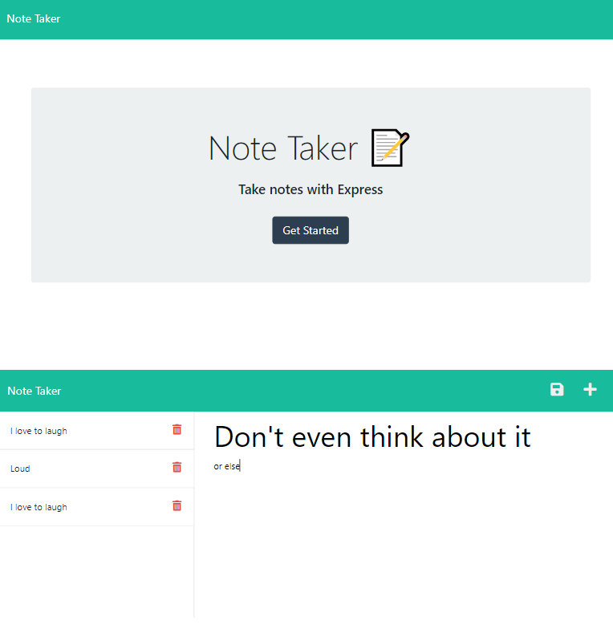Focus the note title 'Don't even think about it'
This screenshot has width=613, height=633.
[x=372, y=436]
